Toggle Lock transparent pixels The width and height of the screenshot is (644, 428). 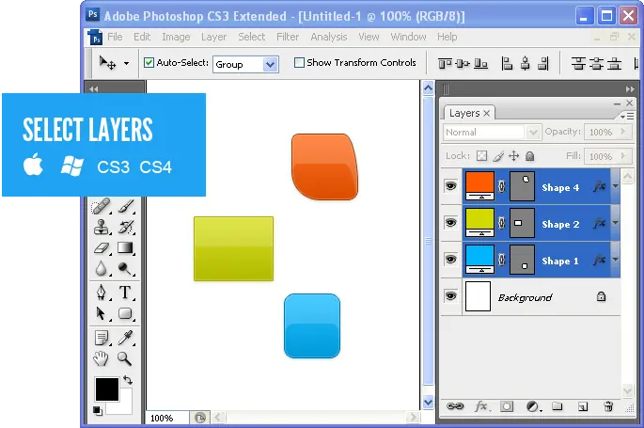(x=481, y=156)
